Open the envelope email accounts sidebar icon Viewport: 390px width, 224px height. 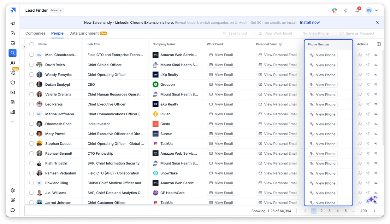13,92
